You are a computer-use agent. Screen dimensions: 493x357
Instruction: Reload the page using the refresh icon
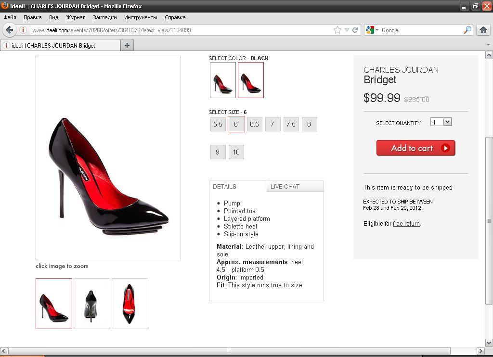[x=355, y=30]
